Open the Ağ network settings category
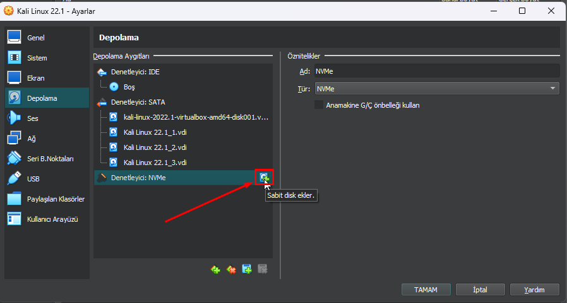Screen dimensions: 567x303 pos(47,139)
